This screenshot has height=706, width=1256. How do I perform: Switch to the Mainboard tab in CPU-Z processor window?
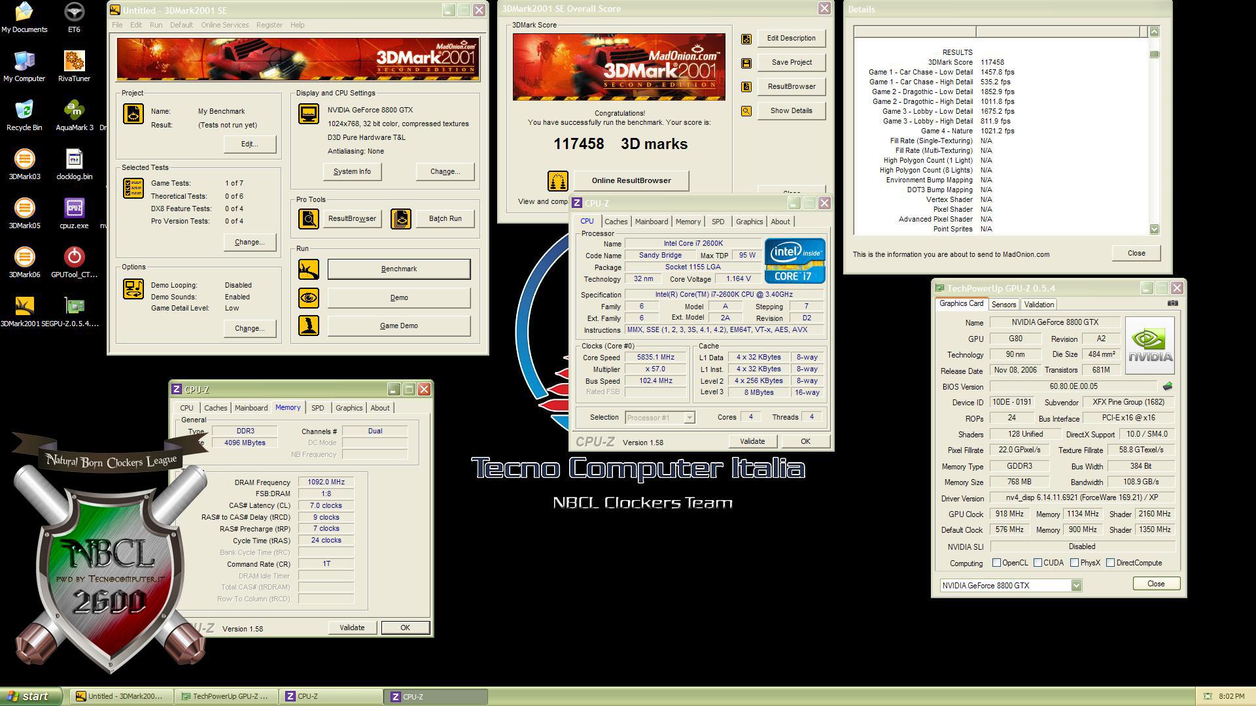(x=652, y=222)
